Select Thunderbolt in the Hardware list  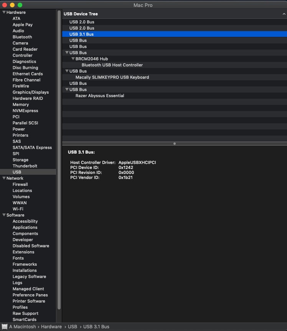click(x=25, y=166)
